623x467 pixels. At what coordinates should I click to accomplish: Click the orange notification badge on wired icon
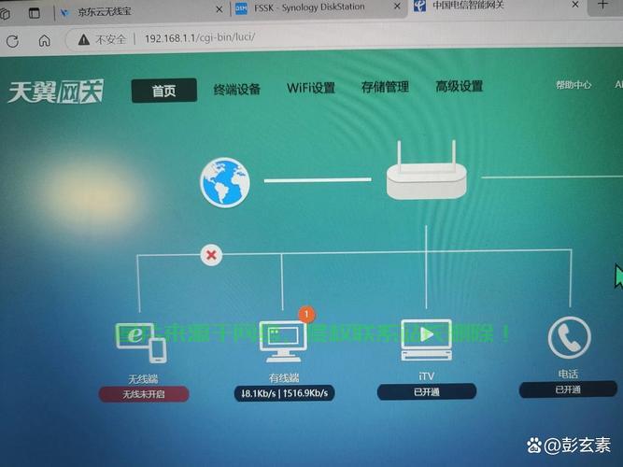[x=306, y=315]
